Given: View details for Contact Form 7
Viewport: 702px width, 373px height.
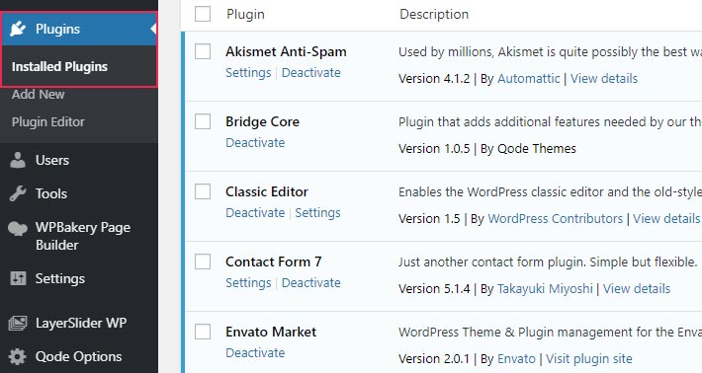Looking at the screenshot, I should (637, 288).
